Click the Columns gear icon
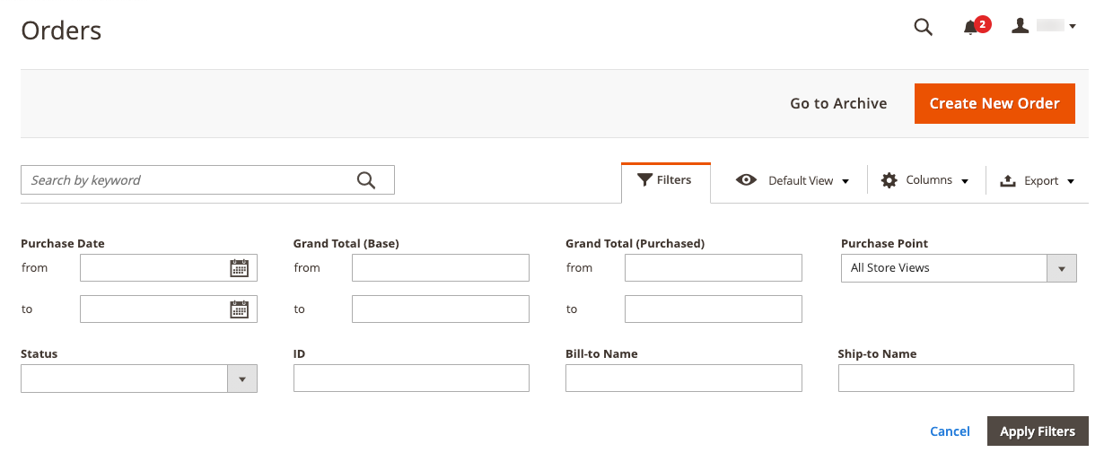1104x470 pixels. [889, 180]
